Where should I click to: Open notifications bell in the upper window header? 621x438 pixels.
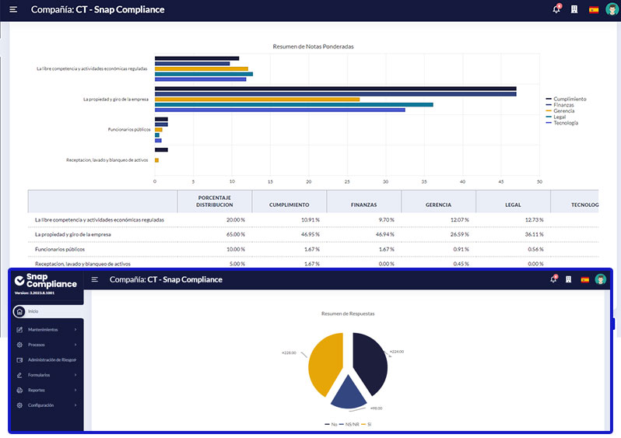556,9
